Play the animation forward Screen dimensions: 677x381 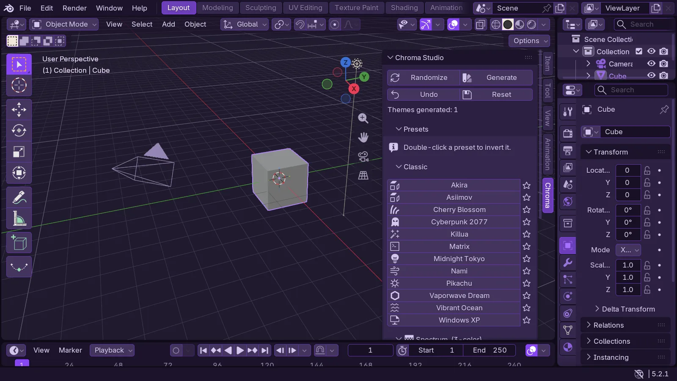240,350
